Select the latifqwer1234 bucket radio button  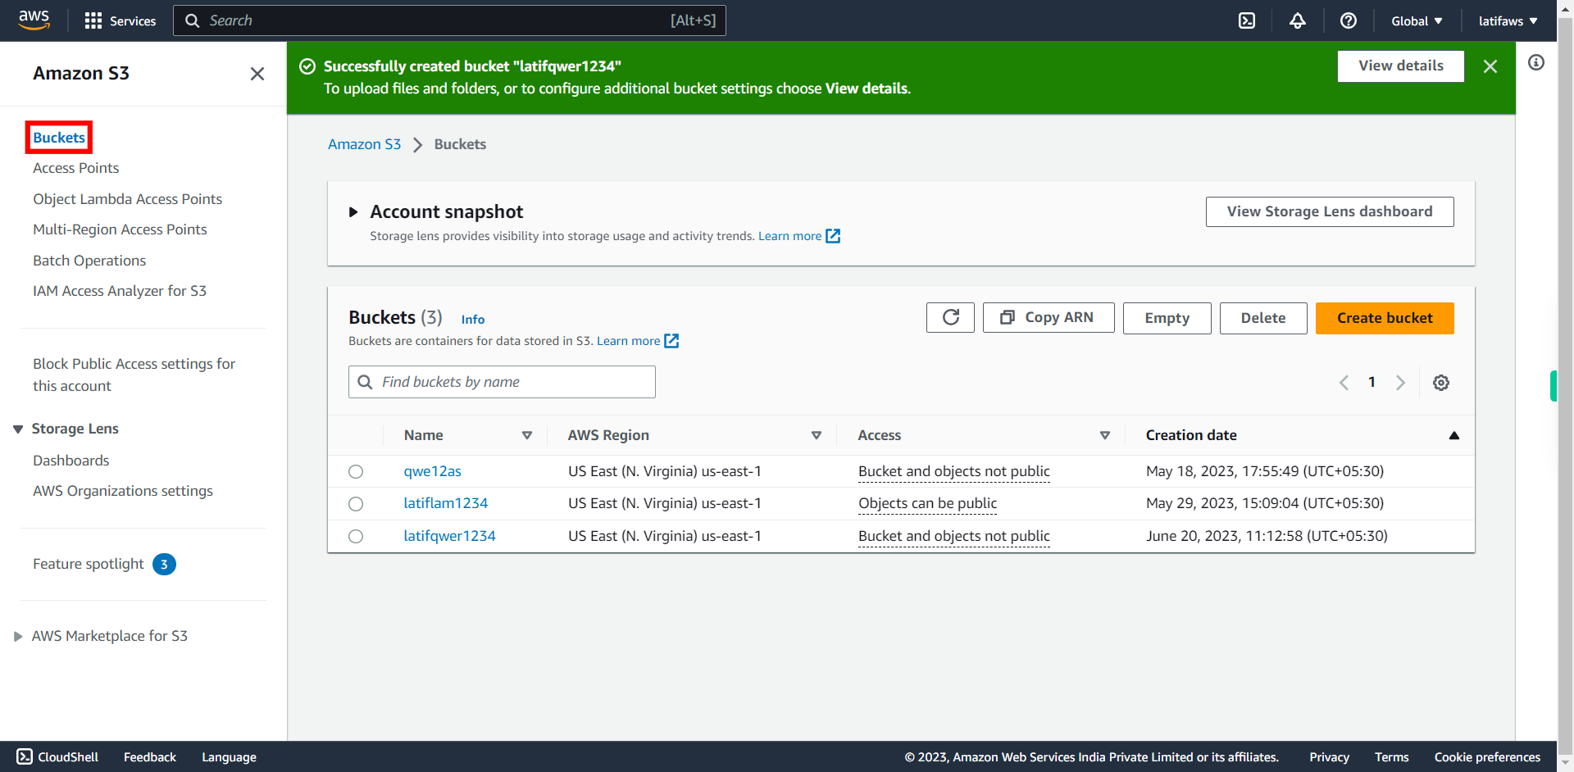(x=356, y=536)
